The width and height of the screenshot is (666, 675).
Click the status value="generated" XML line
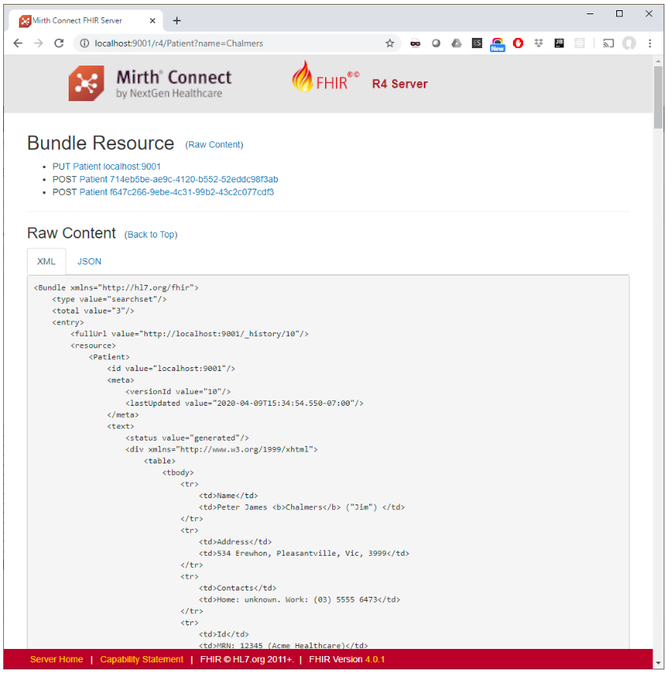click(x=187, y=437)
